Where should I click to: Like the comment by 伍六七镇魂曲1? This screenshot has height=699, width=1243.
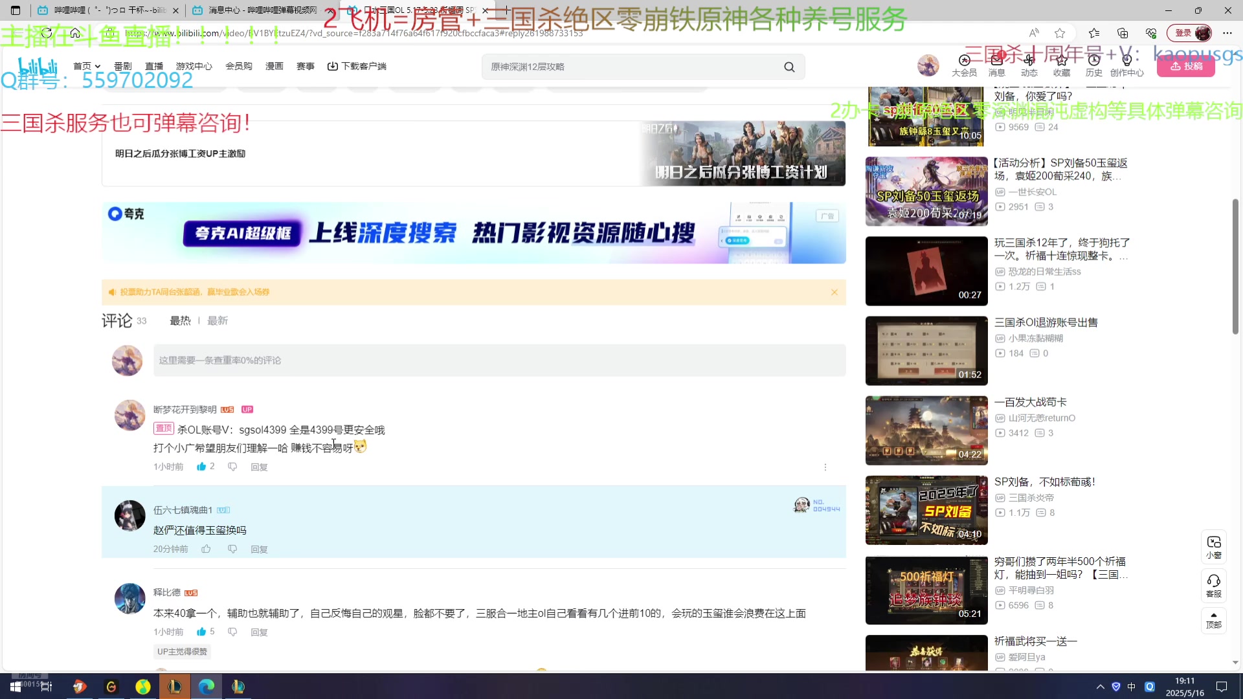pyautogui.click(x=206, y=549)
